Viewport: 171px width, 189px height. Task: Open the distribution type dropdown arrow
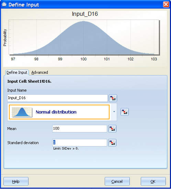(114, 112)
